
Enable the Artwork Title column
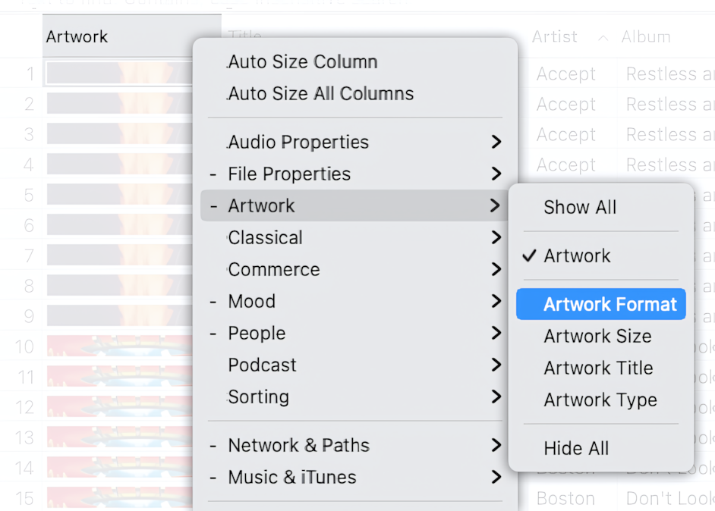(598, 368)
